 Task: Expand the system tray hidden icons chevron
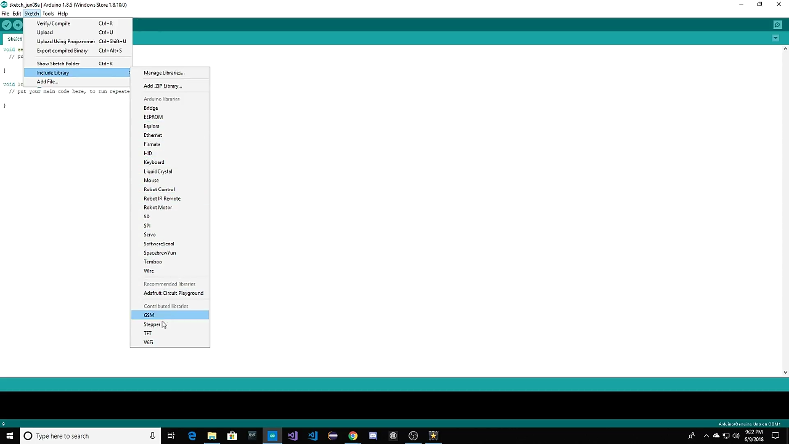coord(706,436)
